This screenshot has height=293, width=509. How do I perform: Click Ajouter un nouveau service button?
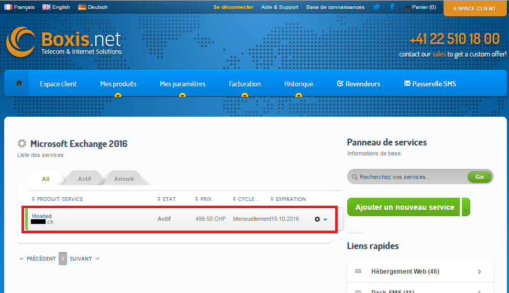[404, 207]
